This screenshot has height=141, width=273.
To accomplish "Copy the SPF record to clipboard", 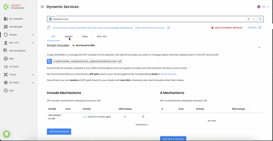I will coord(49,61).
